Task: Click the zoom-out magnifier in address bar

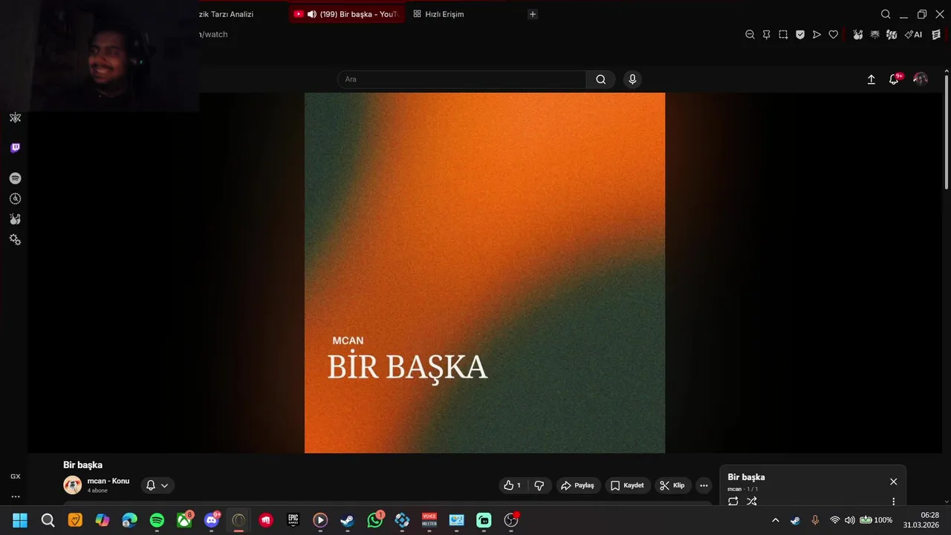Action: tap(750, 35)
